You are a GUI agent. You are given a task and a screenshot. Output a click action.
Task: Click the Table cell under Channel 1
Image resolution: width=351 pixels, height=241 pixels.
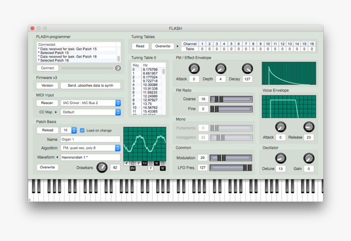pos(202,49)
